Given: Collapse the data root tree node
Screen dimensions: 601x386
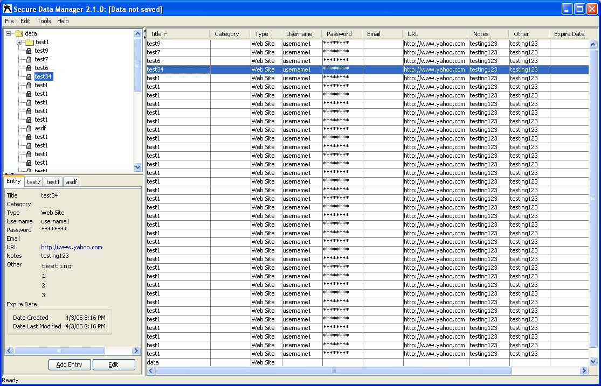Looking at the screenshot, I should 9,33.
